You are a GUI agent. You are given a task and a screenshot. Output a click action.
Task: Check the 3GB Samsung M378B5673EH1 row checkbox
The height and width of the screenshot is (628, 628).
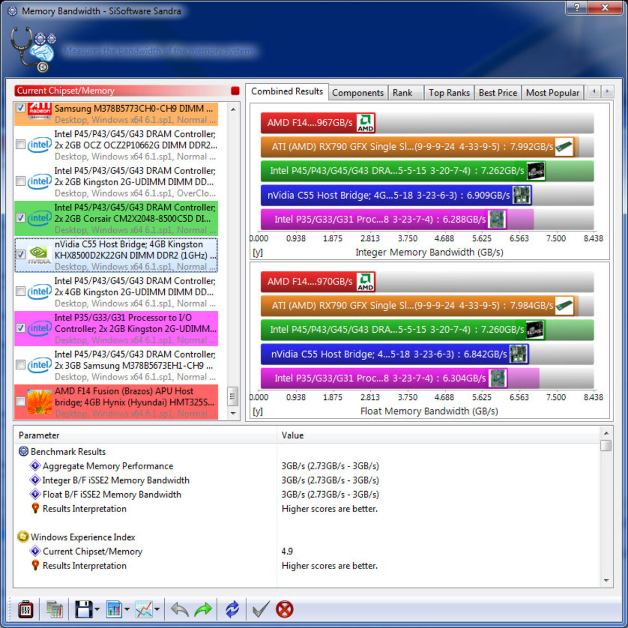(x=20, y=365)
